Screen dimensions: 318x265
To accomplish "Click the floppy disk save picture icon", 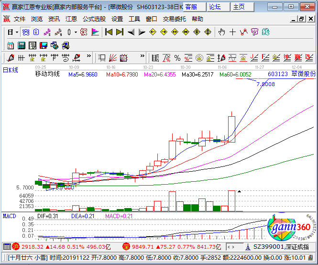I will point(44,45).
